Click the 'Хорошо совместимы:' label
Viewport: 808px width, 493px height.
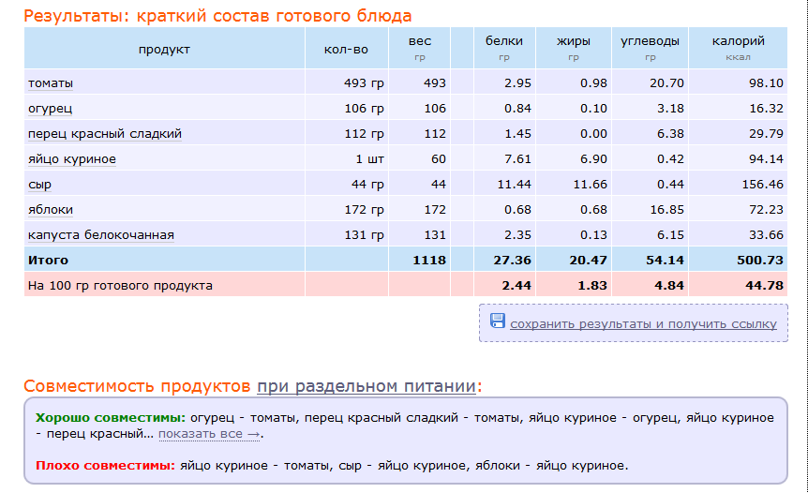point(111,418)
